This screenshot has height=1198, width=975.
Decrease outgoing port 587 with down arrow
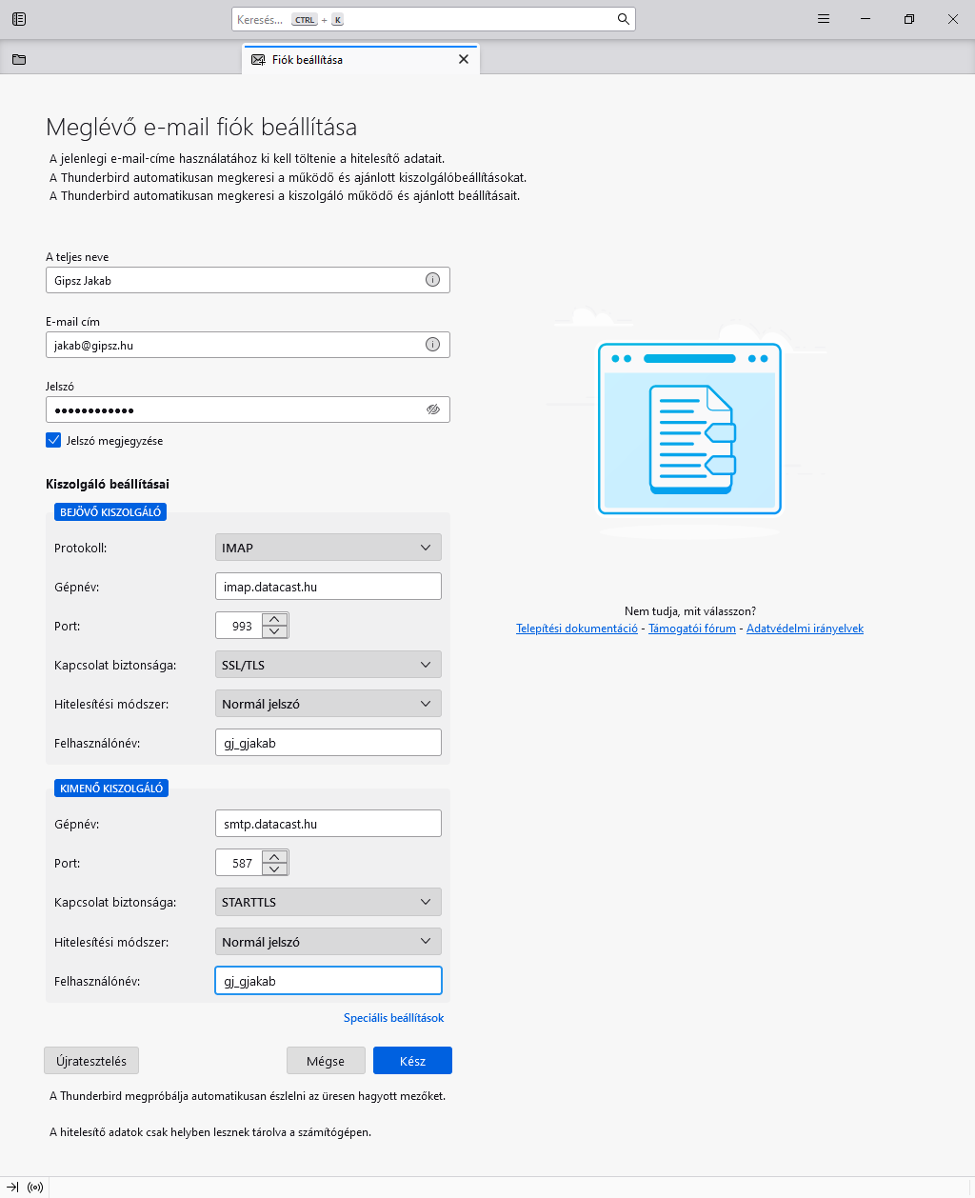pos(274,869)
